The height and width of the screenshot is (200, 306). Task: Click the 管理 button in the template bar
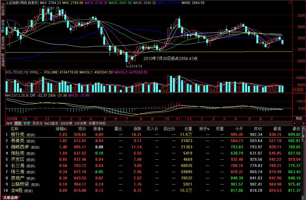pyautogui.click(x=27, y=123)
